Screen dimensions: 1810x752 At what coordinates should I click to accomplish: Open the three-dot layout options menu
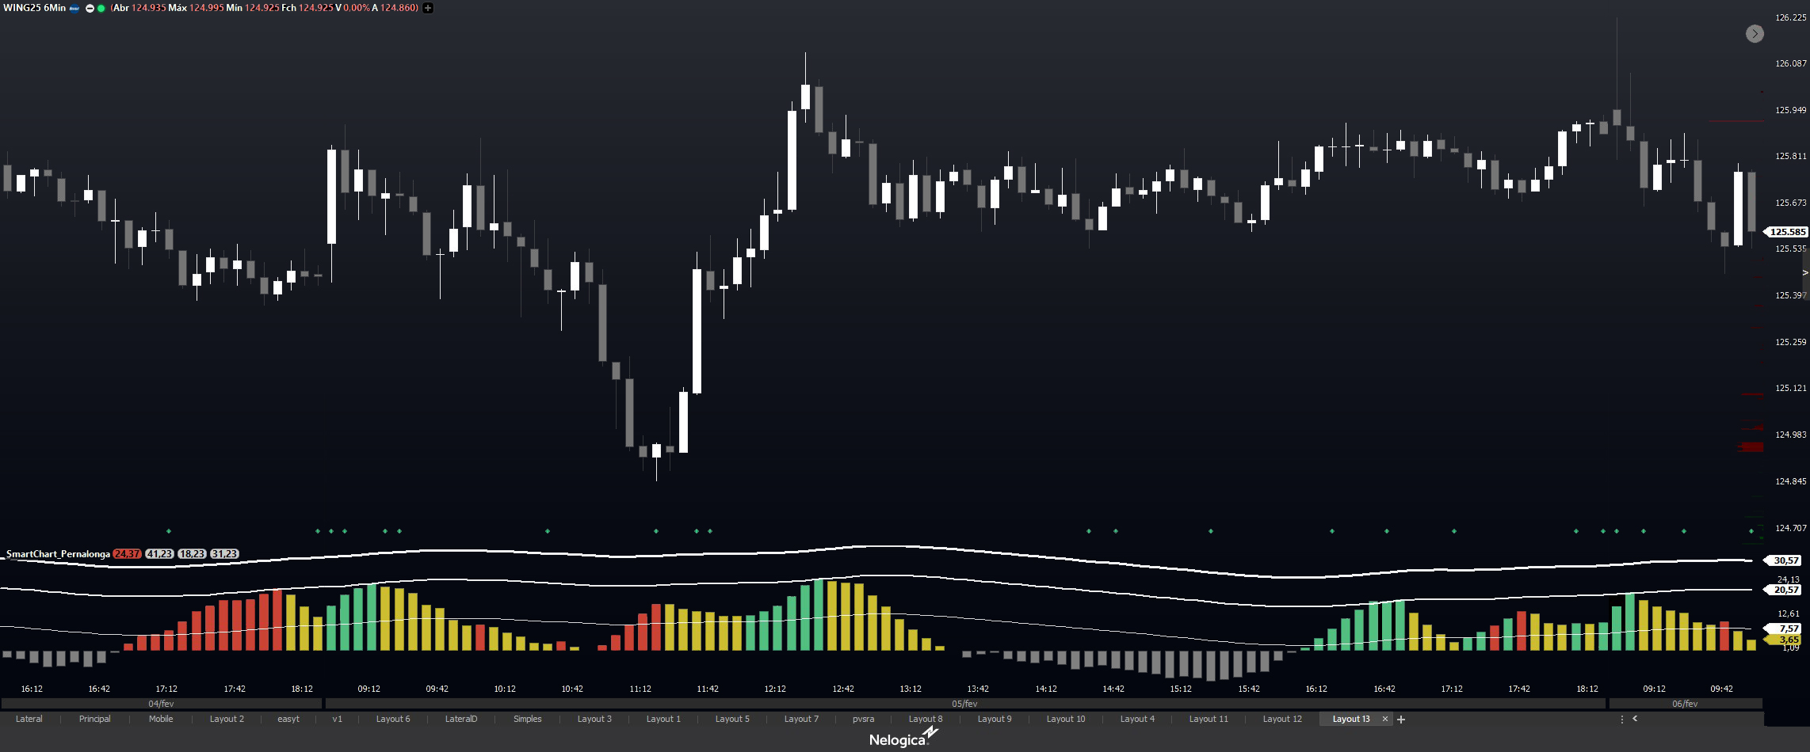[x=1621, y=720]
